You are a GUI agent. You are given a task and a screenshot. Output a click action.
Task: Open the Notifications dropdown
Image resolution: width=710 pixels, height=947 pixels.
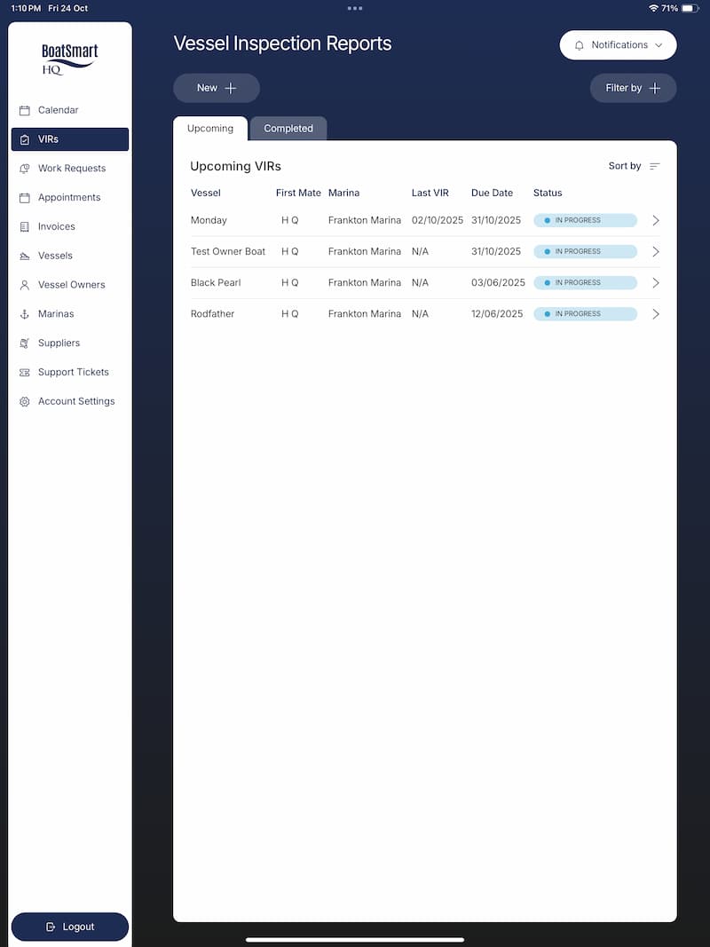618,45
